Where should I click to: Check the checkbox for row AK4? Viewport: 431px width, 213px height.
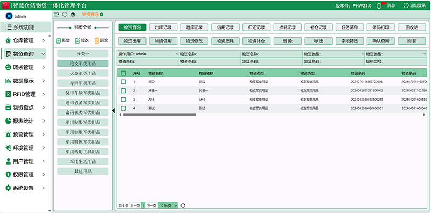[x=123, y=100]
